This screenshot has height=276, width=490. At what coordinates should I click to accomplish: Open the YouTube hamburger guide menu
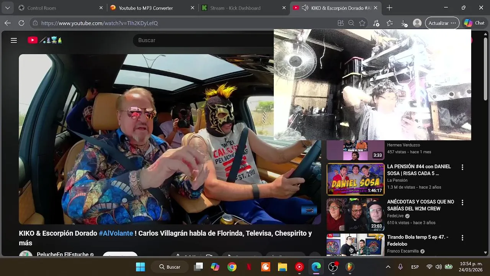click(x=14, y=40)
